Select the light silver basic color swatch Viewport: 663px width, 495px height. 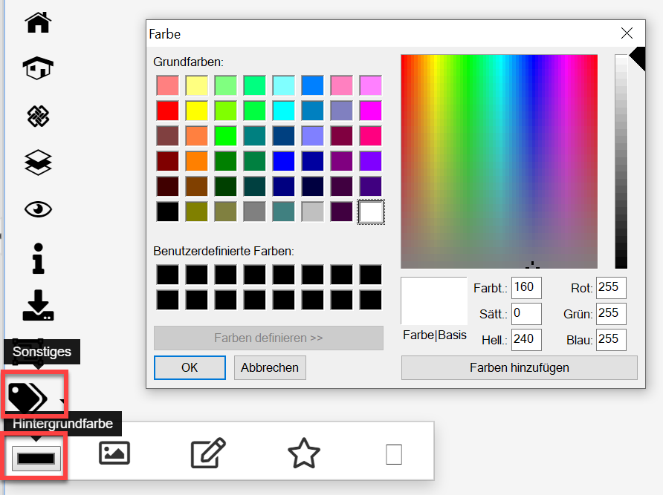[x=312, y=212]
